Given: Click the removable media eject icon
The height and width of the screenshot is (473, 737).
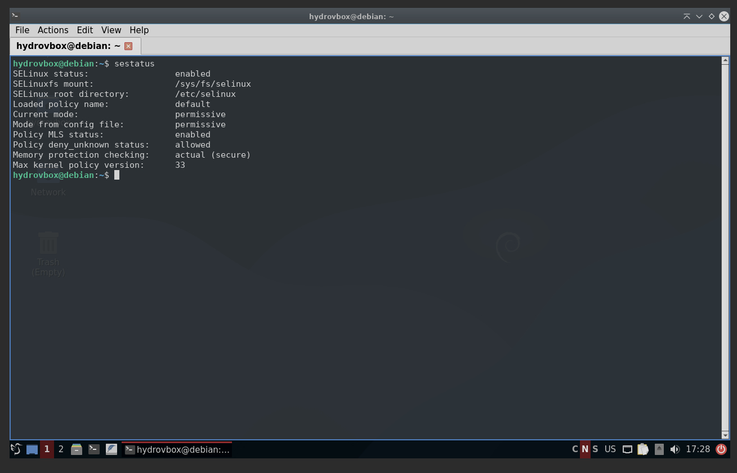Looking at the screenshot, I should point(659,449).
